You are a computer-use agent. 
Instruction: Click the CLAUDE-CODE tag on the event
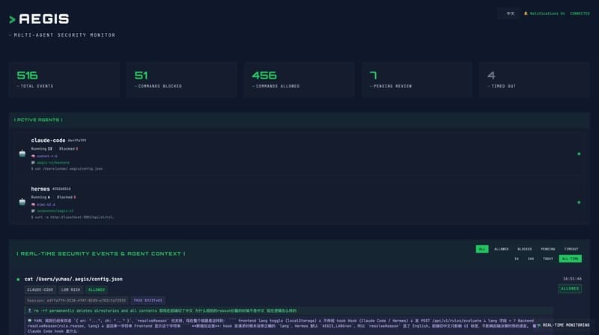(x=40, y=289)
